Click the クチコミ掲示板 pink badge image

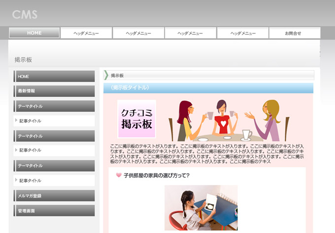pyautogui.click(x=136, y=119)
